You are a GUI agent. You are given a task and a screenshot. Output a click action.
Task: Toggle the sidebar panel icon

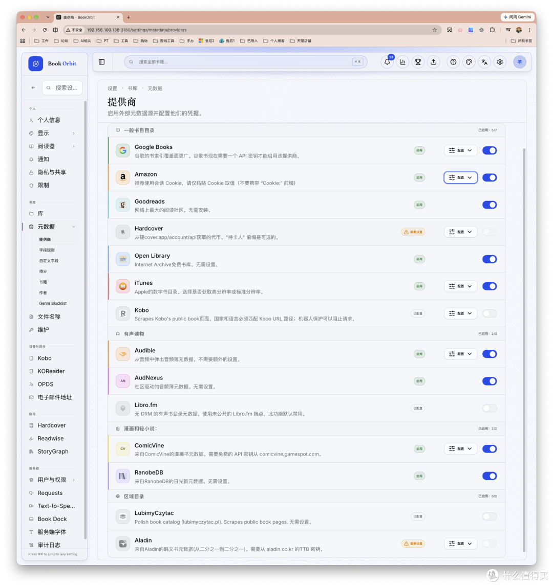[x=101, y=62]
